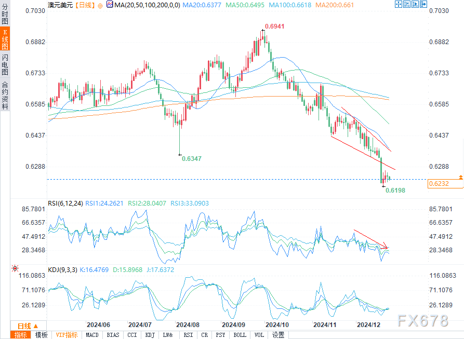
Task: Click the shift chart forward icon
Action: pyautogui.click(x=415, y=4)
